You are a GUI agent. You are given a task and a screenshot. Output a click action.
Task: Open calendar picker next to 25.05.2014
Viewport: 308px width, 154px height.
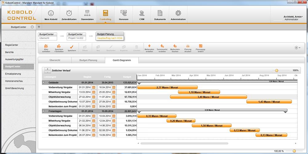pyautogui.click(x=114, y=92)
